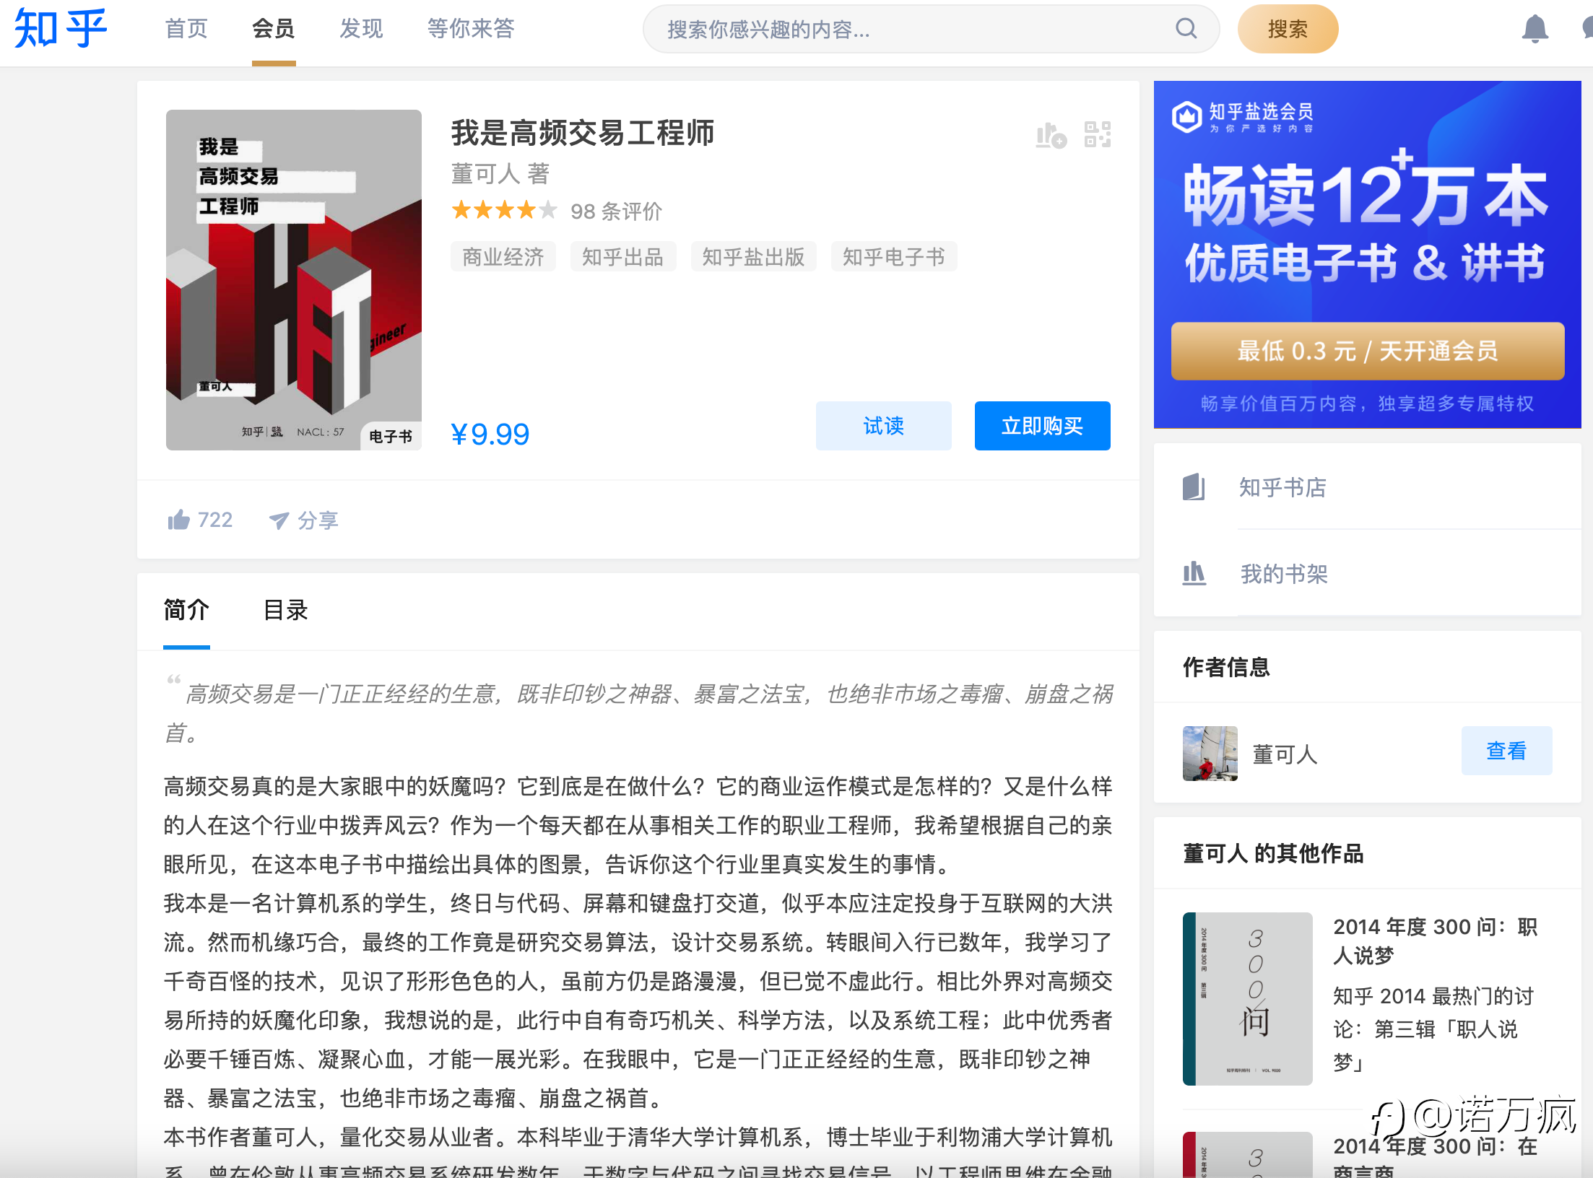The width and height of the screenshot is (1593, 1178).
Task: Click the star rating row
Action: coord(504,210)
